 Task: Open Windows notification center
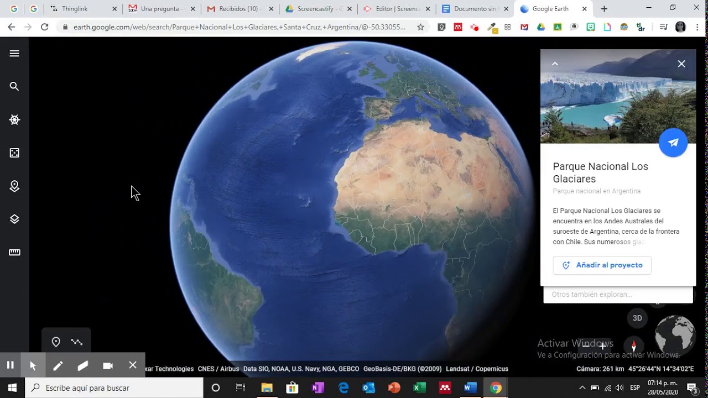[692, 388]
